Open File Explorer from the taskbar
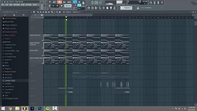The image size is (197, 111). click(17, 109)
